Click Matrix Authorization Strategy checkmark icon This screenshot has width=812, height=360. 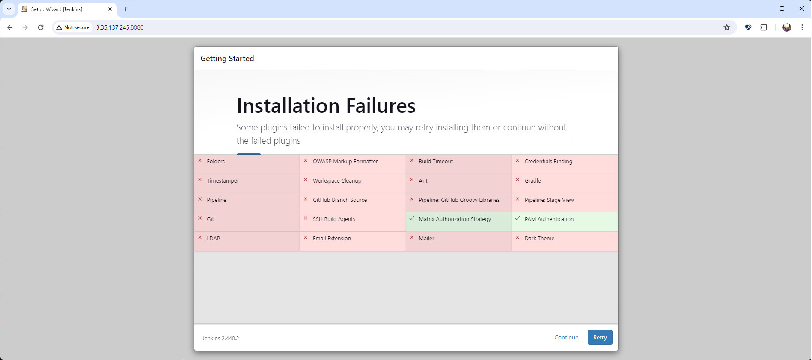pyautogui.click(x=412, y=218)
